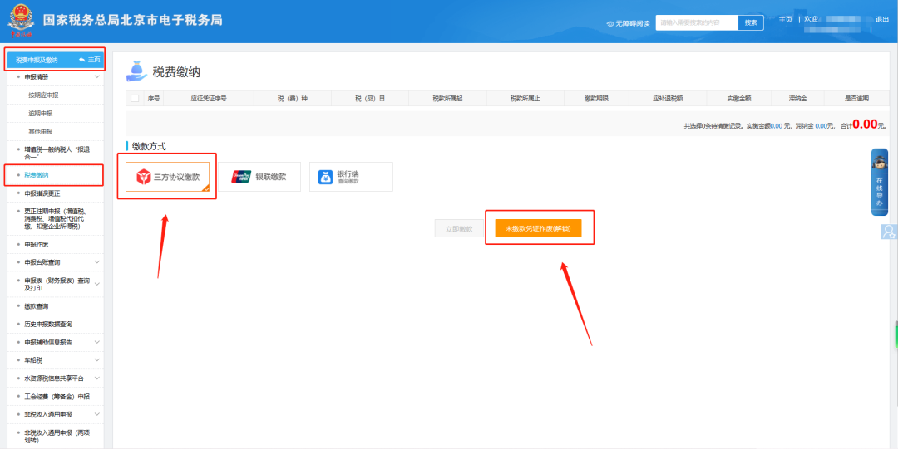Click the 退出 logout link

pos(882,19)
